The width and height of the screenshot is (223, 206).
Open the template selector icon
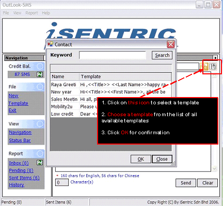(x=213, y=67)
